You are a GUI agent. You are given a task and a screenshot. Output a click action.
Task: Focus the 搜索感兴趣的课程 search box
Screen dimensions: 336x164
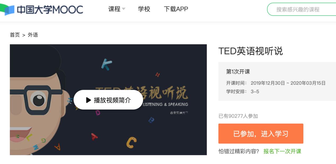tap(302, 10)
